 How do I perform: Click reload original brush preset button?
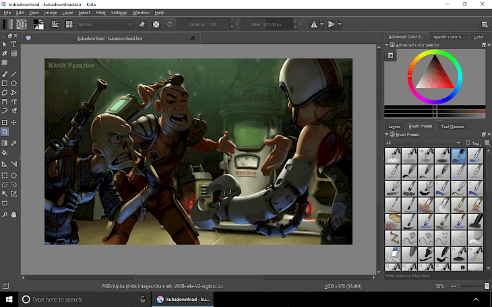coord(170,24)
